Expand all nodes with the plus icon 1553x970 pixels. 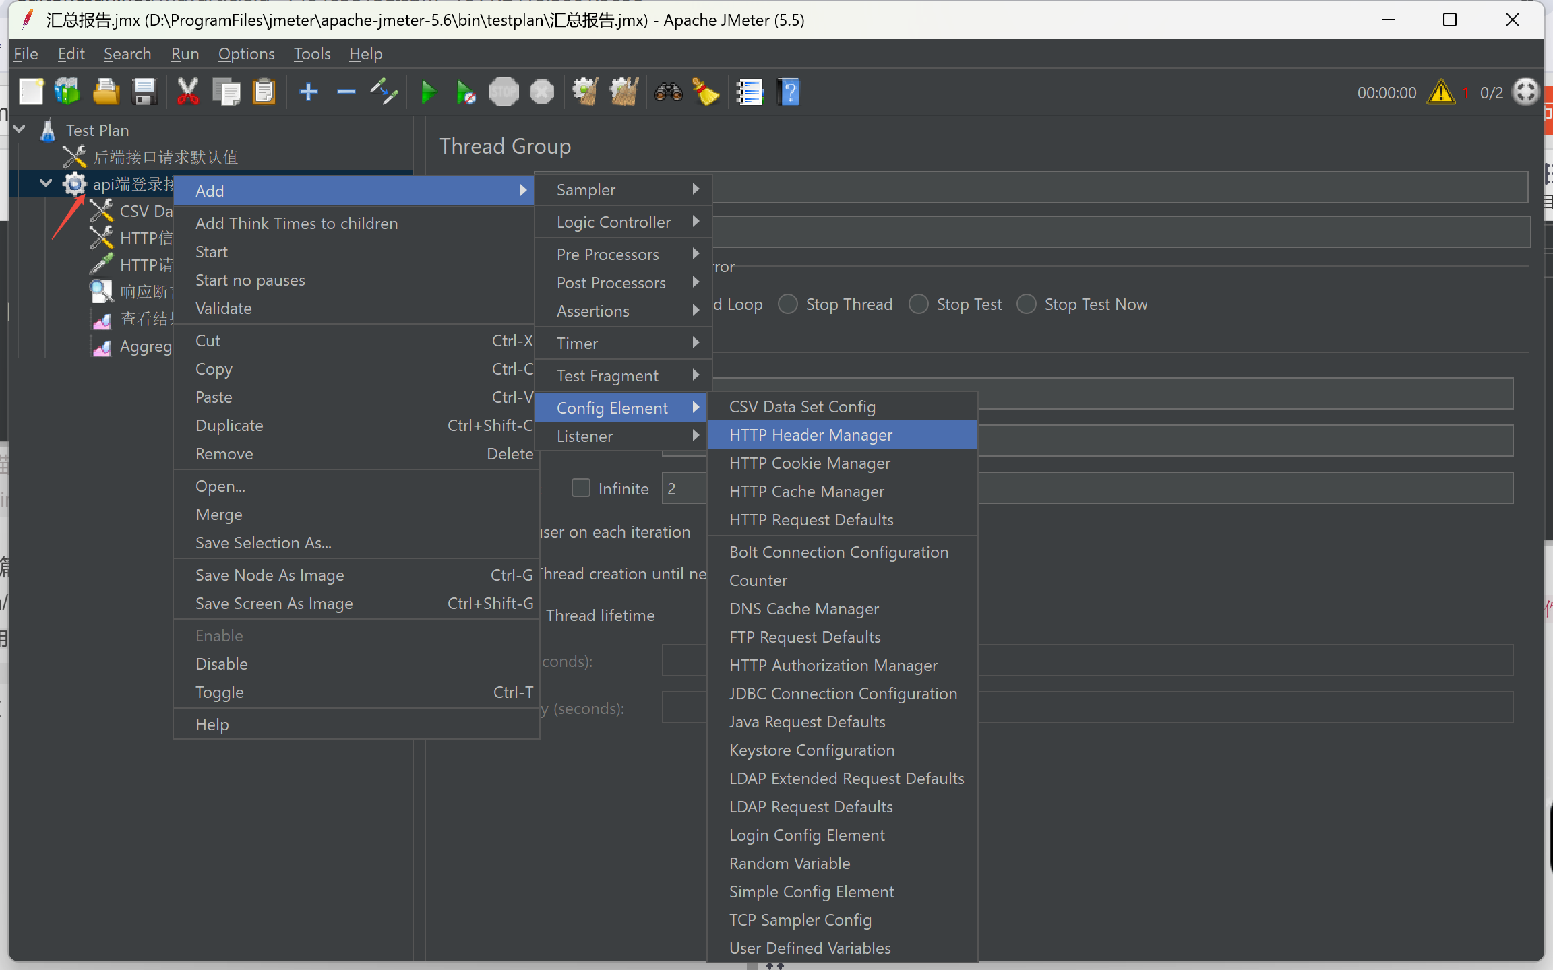click(x=309, y=92)
